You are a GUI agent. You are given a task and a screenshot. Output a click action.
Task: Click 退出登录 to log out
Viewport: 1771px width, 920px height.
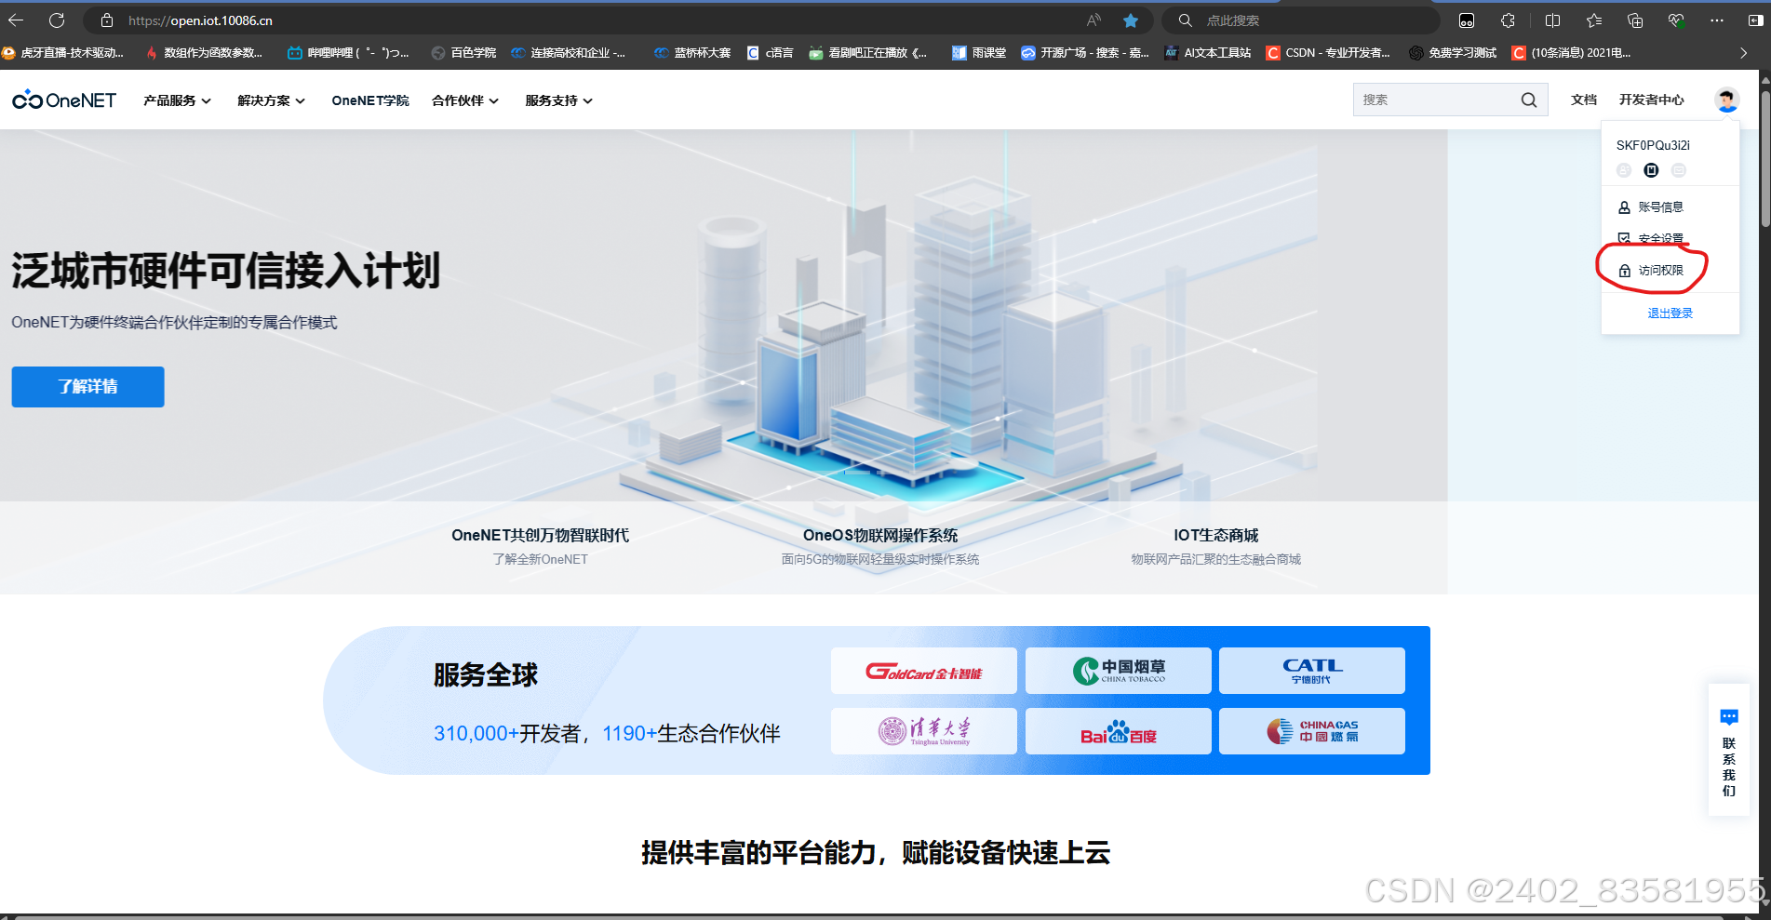[1670, 313]
